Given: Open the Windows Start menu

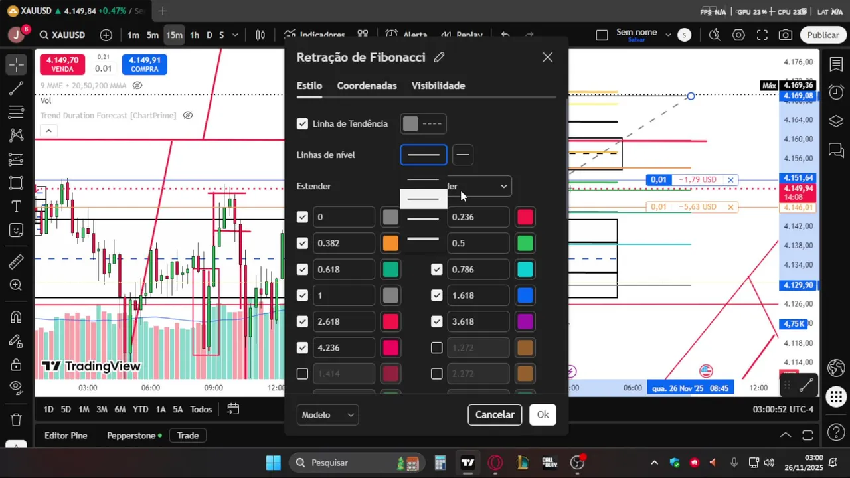Looking at the screenshot, I should (273, 463).
